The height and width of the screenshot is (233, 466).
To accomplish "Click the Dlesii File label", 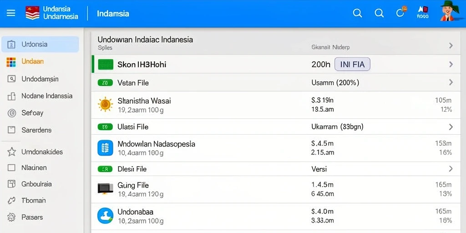I will (132, 169).
